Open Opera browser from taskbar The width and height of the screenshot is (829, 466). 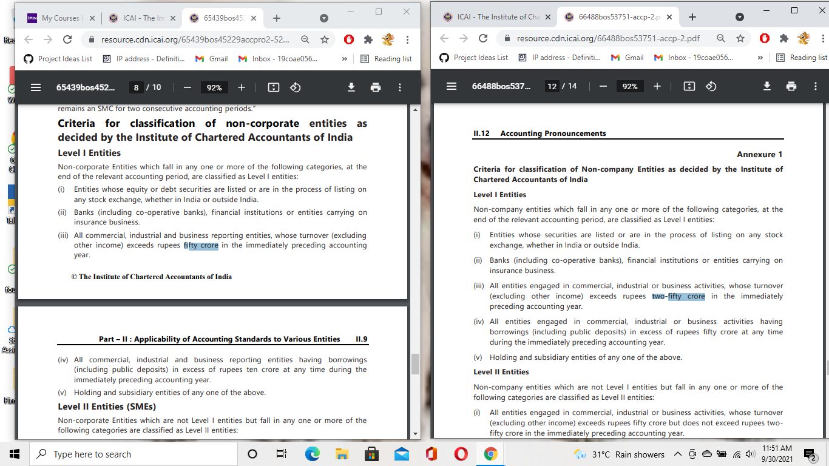point(461,454)
